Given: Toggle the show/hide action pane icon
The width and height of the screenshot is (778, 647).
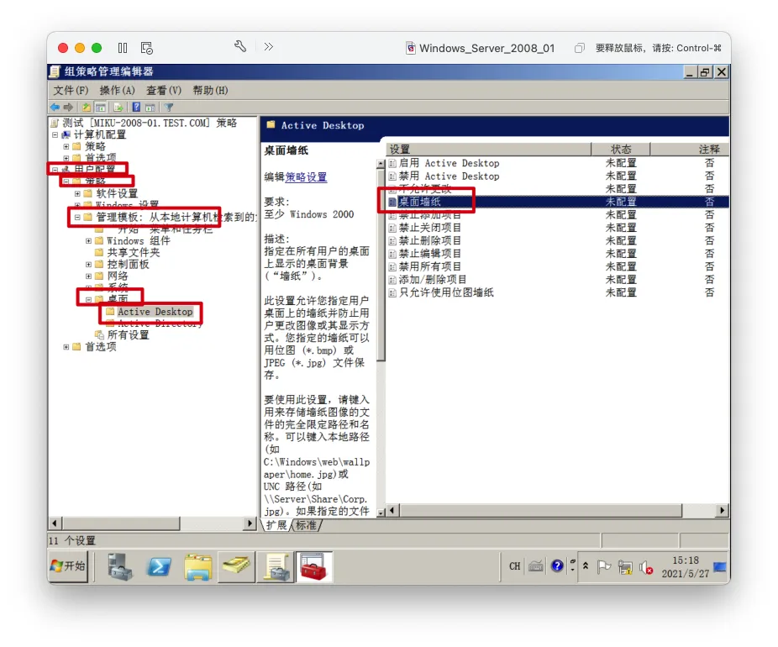Looking at the screenshot, I should click(150, 108).
